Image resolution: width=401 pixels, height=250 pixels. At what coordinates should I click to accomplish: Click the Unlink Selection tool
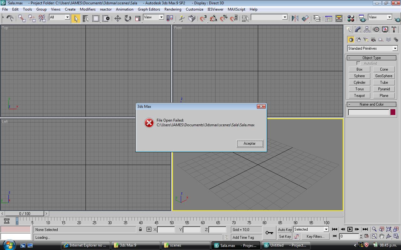(x=32, y=18)
